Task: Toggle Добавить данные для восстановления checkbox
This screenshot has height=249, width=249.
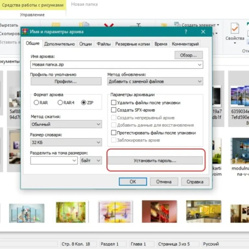Action: 113,125
